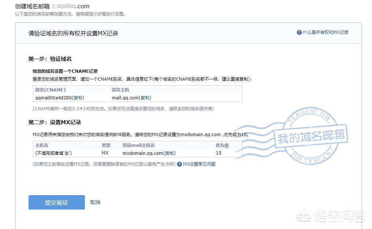Click the 对应mail主机名 column header
This screenshot has width=372, height=229.
coord(139,145)
